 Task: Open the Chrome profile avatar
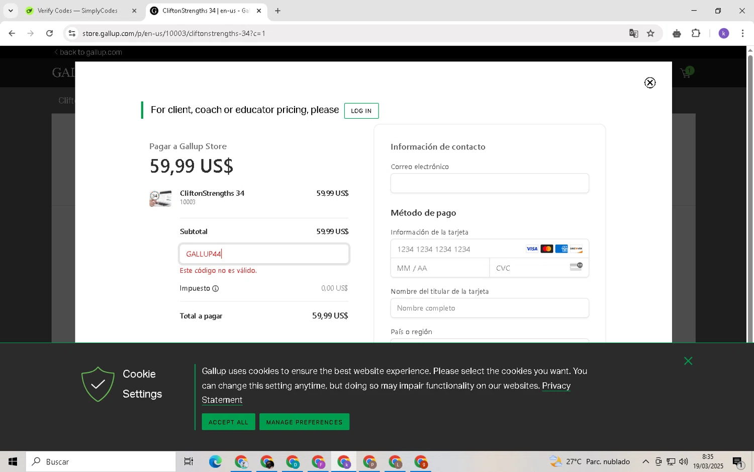point(723,33)
